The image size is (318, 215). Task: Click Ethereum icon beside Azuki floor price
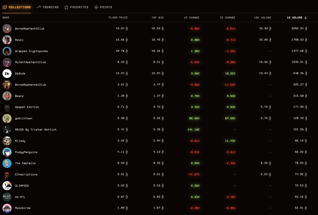(x=127, y=40)
